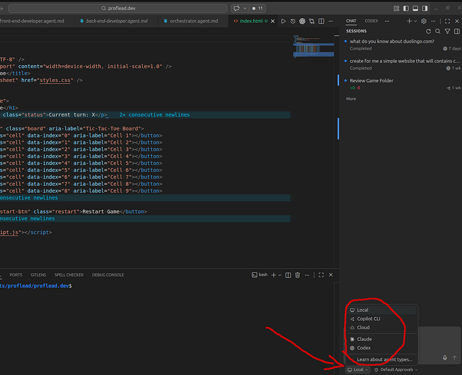Click More under sessions list
The image size is (462, 375).
(351, 99)
